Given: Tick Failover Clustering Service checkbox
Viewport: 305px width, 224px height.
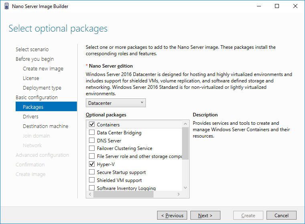Looking at the screenshot, I should (92, 148).
